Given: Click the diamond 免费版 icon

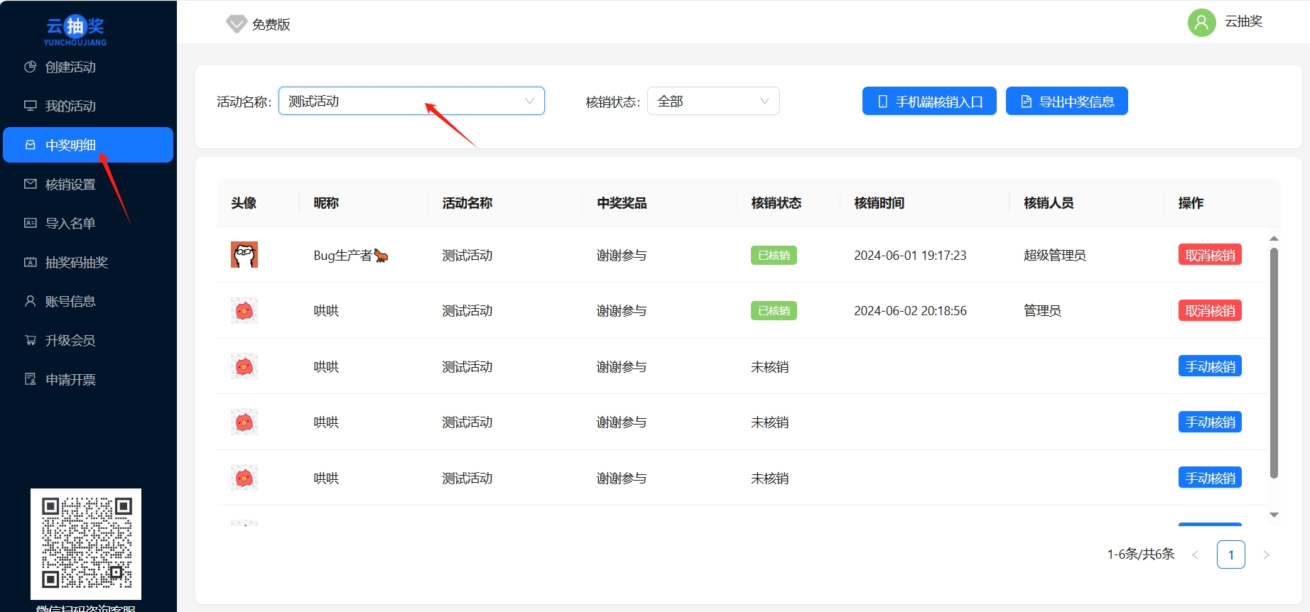Looking at the screenshot, I should coord(236,24).
